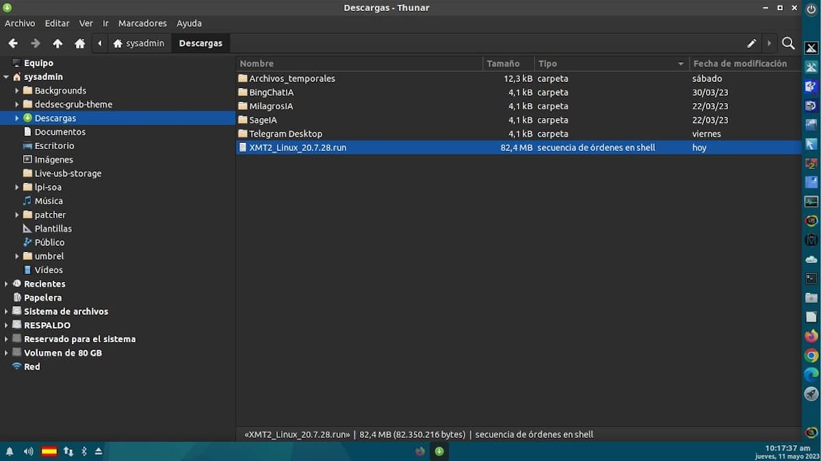Click Firefox window button in bottom taskbar
The width and height of the screenshot is (821, 461).
(420, 451)
